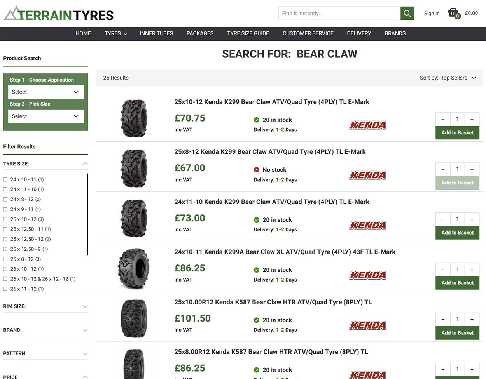
Task: Enable the 24 x 10 - 11 filter checkbox
Action: [5, 179]
